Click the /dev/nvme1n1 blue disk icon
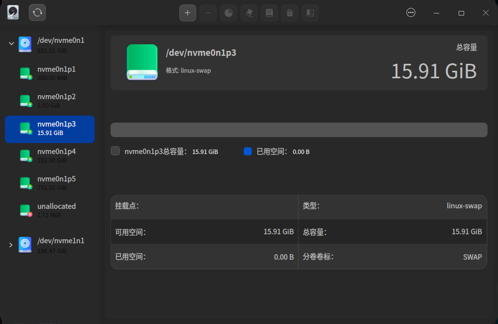 click(25, 245)
